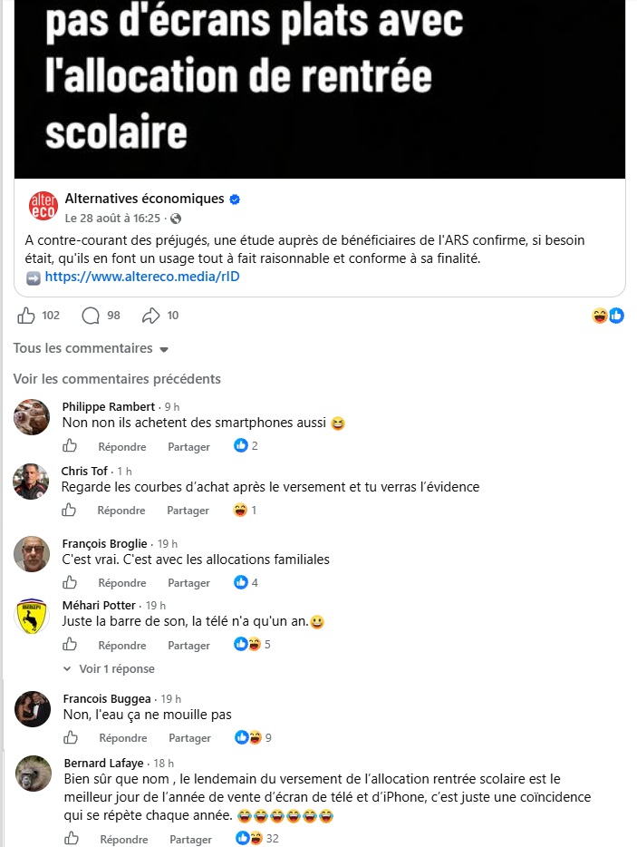Click Partager on Chris Tof's comment

click(188, 511)
